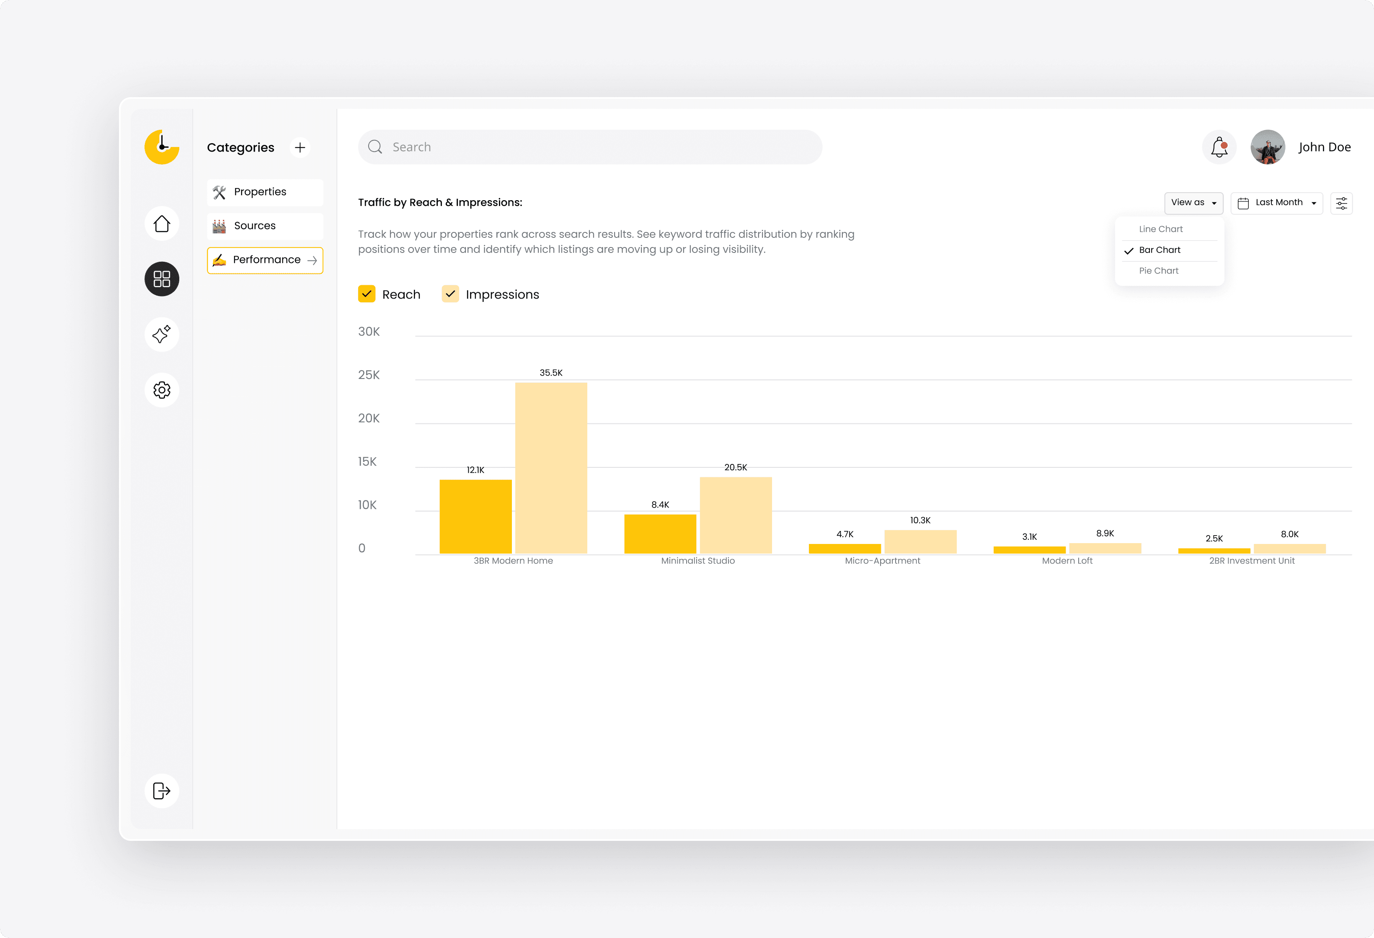Open the AI sparkle sidebar icon
This screenshot has height=938, width=1374.
click(x=161, y=335)
